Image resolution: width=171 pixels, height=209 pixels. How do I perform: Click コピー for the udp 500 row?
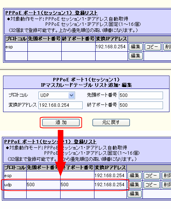[152, 185]
